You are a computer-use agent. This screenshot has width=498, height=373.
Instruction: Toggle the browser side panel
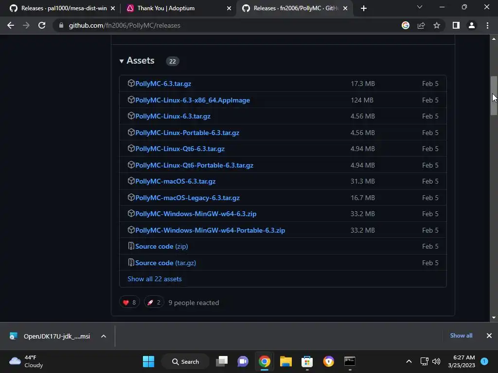point(456,25)
